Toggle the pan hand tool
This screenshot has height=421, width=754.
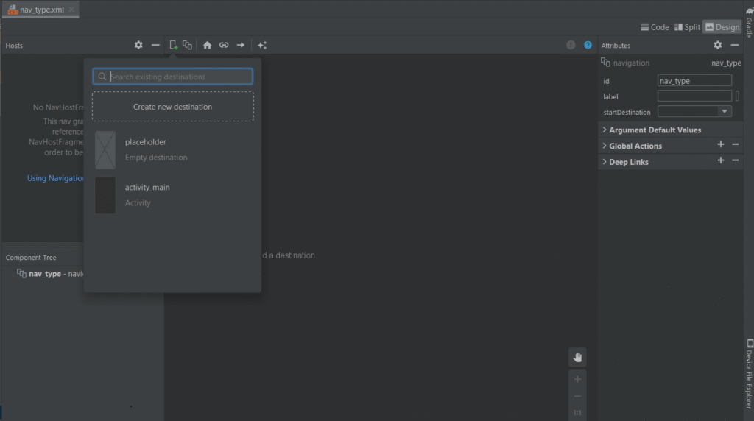pos(577,358)
